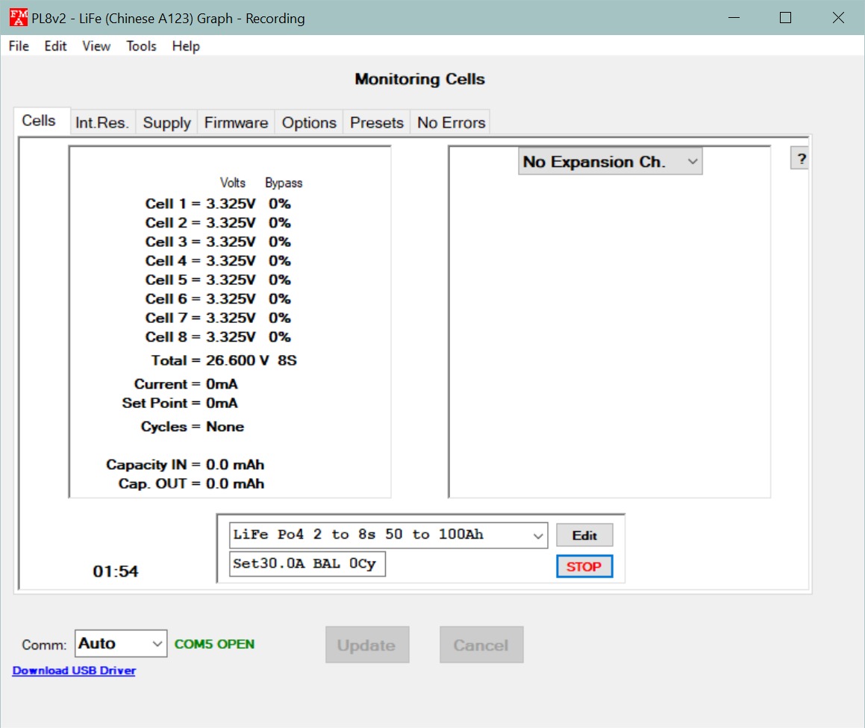This screenshot has width=865, height=728.
Task: Expand the No Expansion Ch. dropdown
Action: 610,162
